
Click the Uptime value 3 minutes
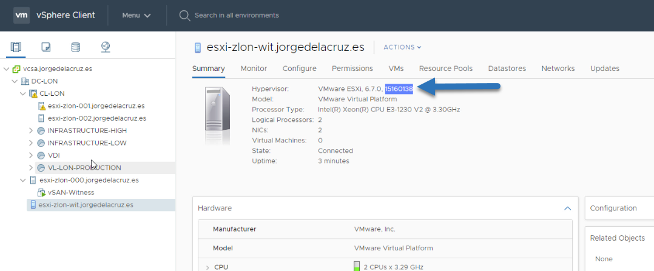point(334,161)
